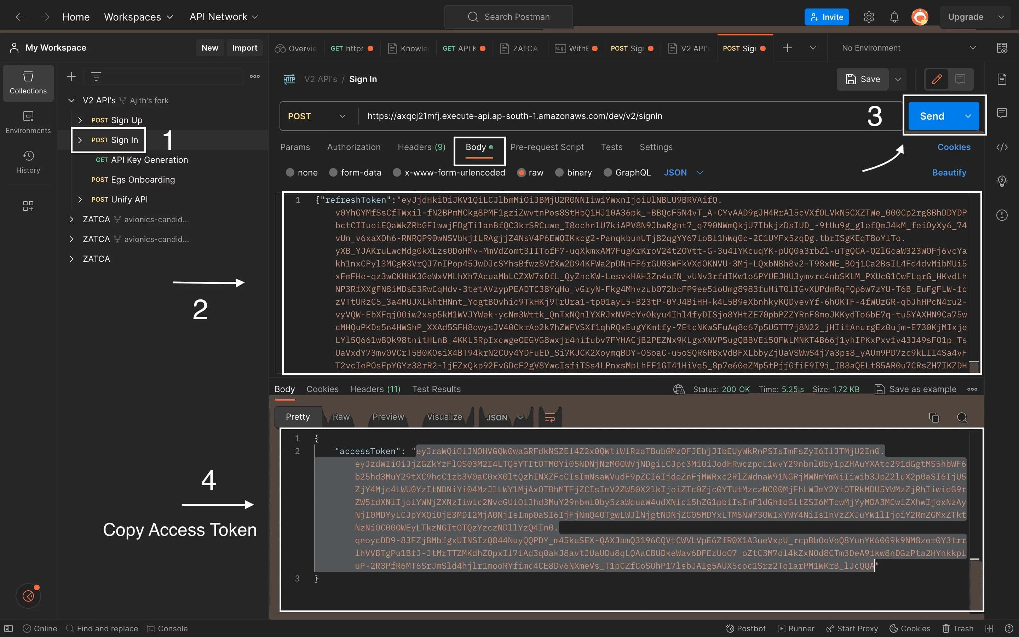Open the settings gear icon
Screen dimensions: 1019x637
pyautogui.click(x=869, y=17)
